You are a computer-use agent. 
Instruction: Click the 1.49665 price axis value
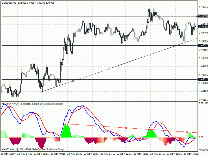[x=203, y=41]
